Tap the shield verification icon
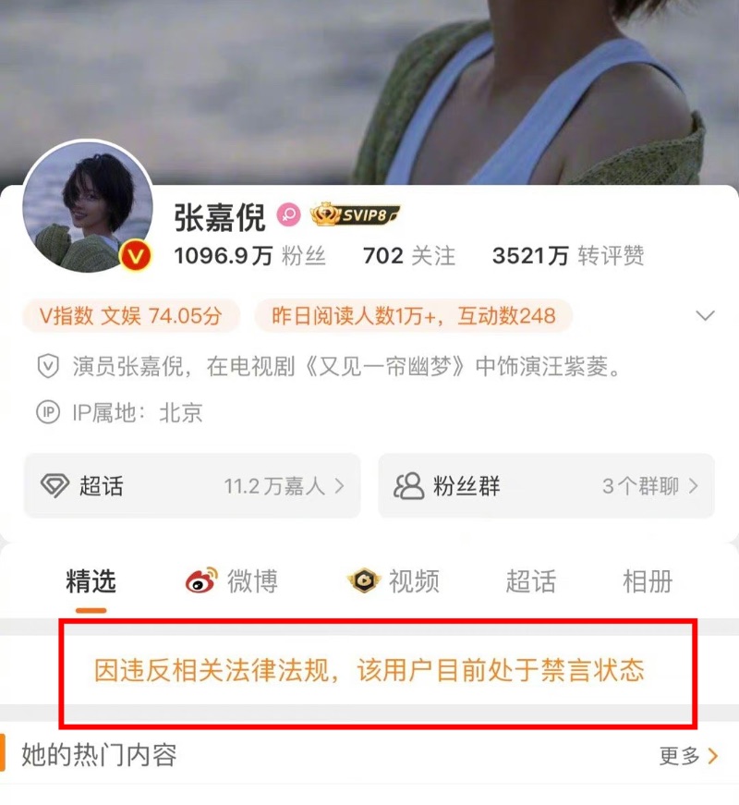Screen dimensions: 739x805 pyautogui.click(x=48, y=367)
